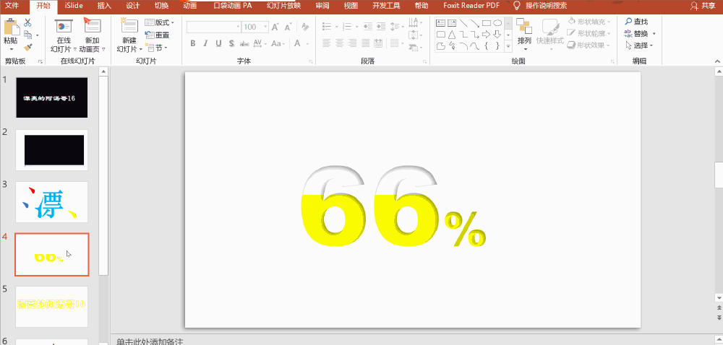Select the triangle shape in gallery
This screenshot has height=345, width=723.
(x=452, y=35)
